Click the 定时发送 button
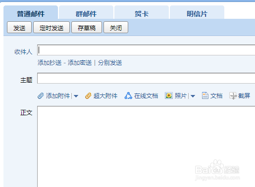 click(x=51, y=27)
